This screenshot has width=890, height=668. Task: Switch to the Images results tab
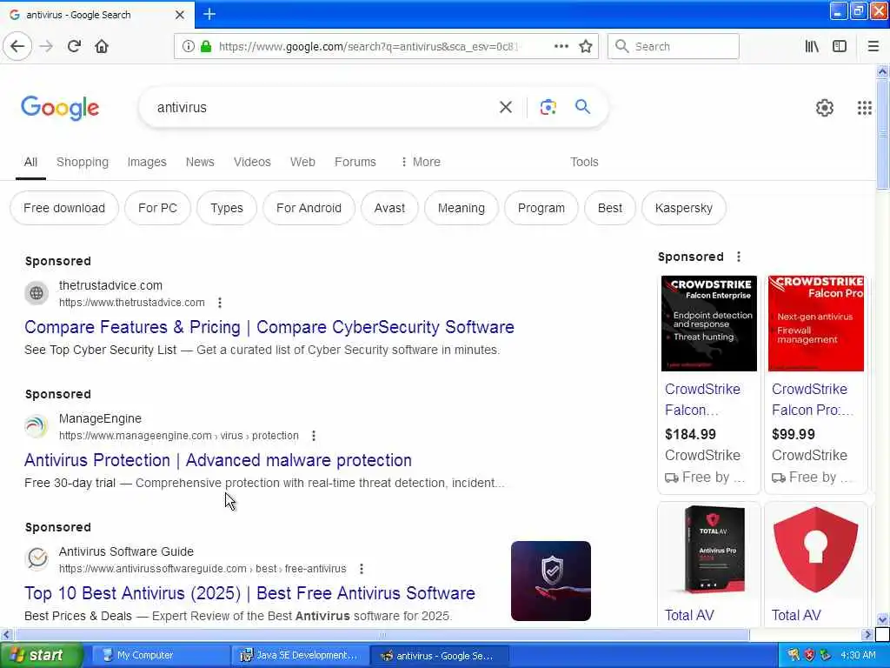(147, 162)
